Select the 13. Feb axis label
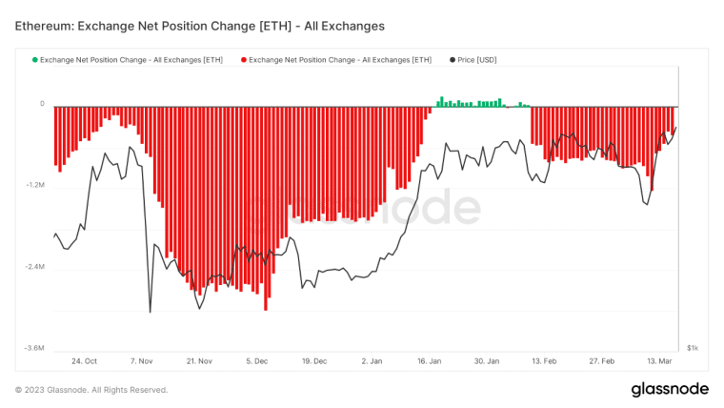The height and width of the screenshot is (408, 724). (x=544, y=361)
